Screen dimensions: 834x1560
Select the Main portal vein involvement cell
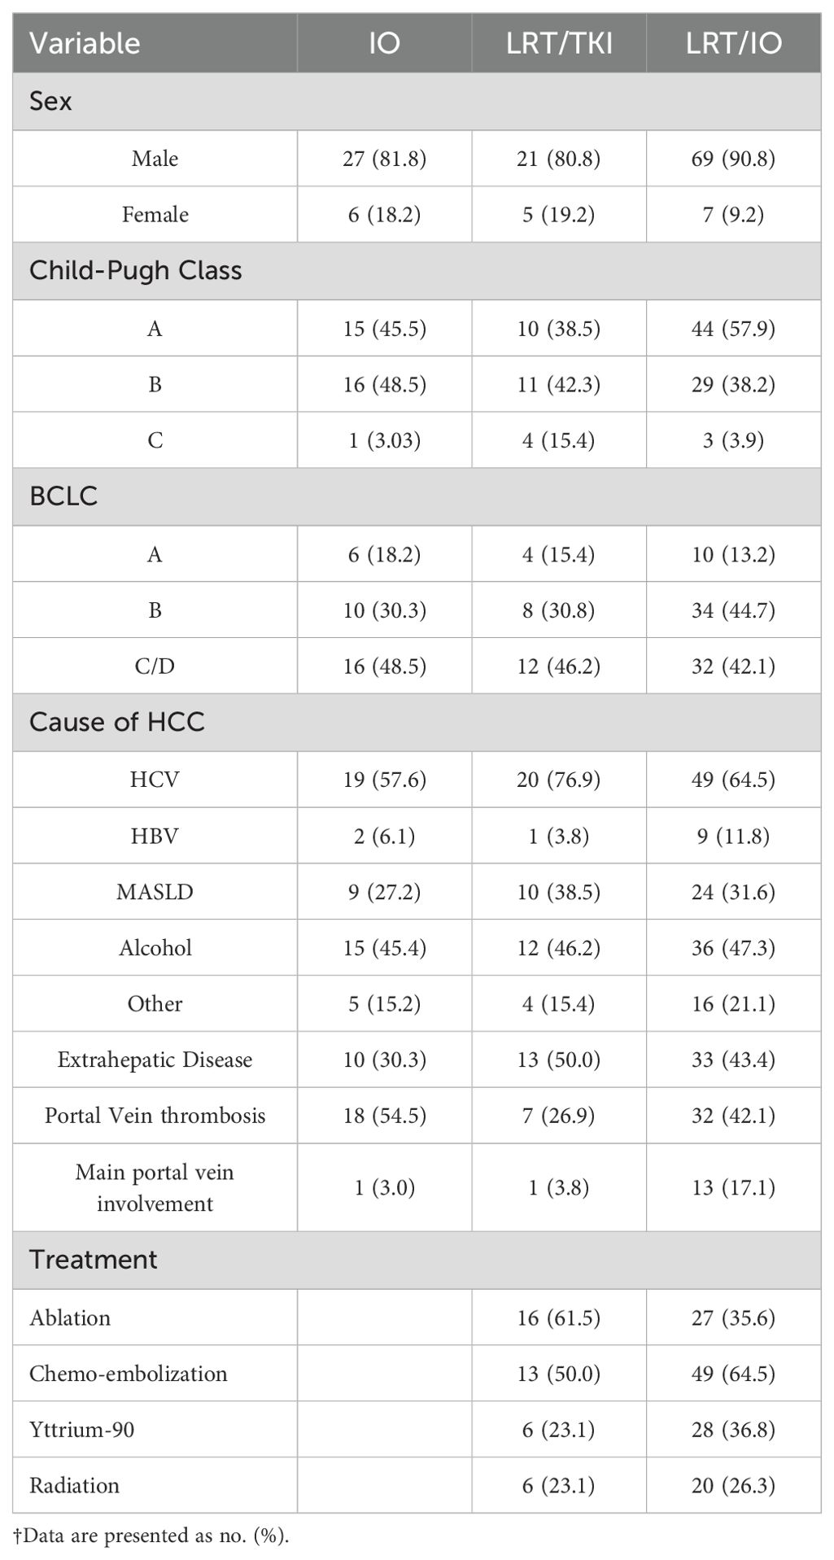click(x=155, y=1187)
